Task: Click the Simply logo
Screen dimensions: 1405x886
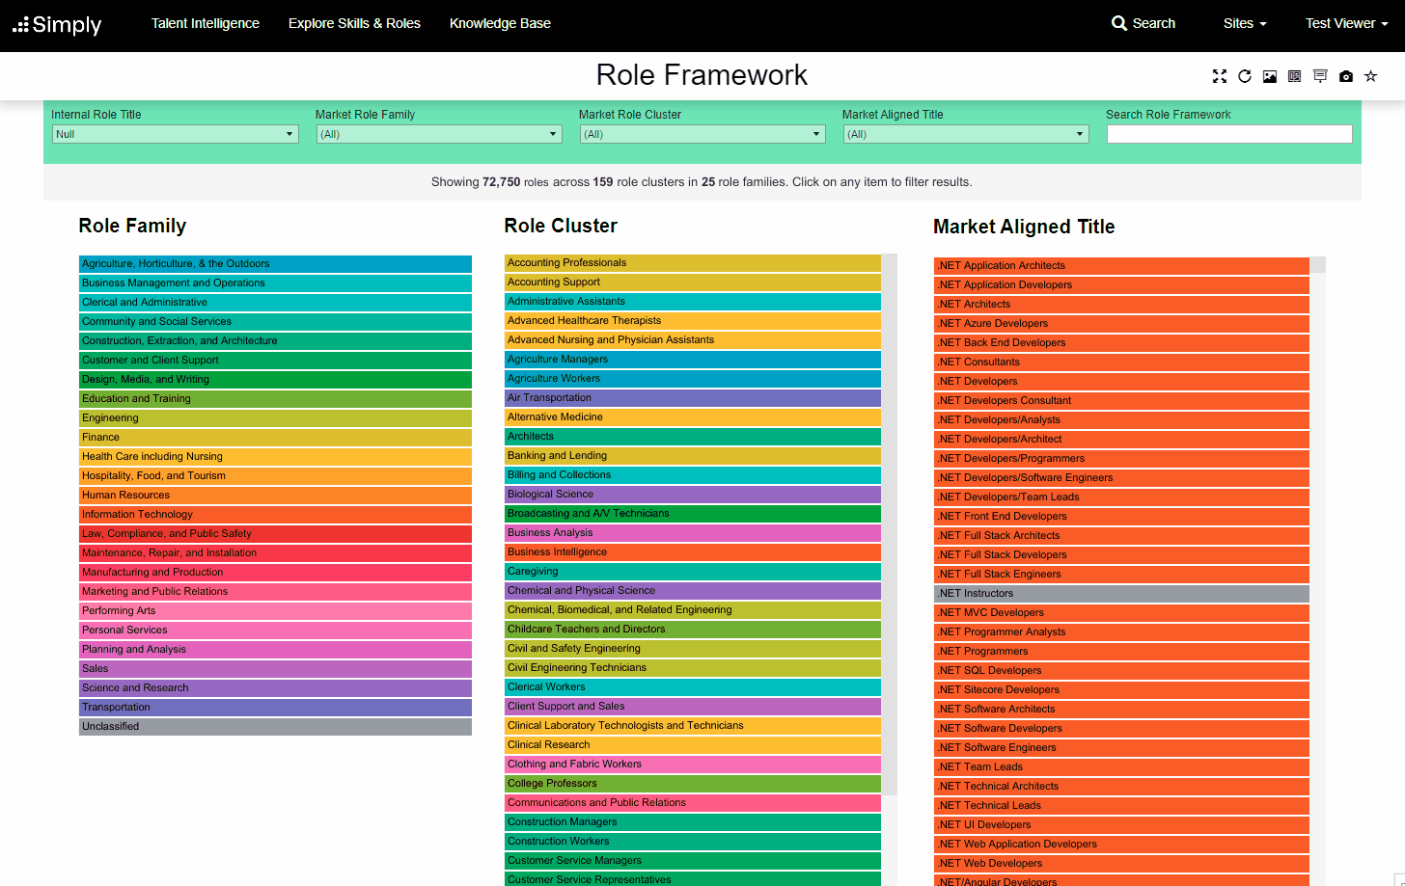Action: 57,24
